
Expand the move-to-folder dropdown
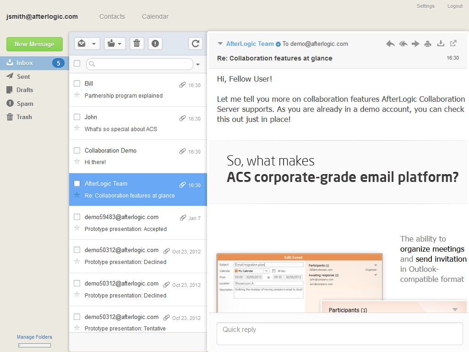tap(115, 44)
